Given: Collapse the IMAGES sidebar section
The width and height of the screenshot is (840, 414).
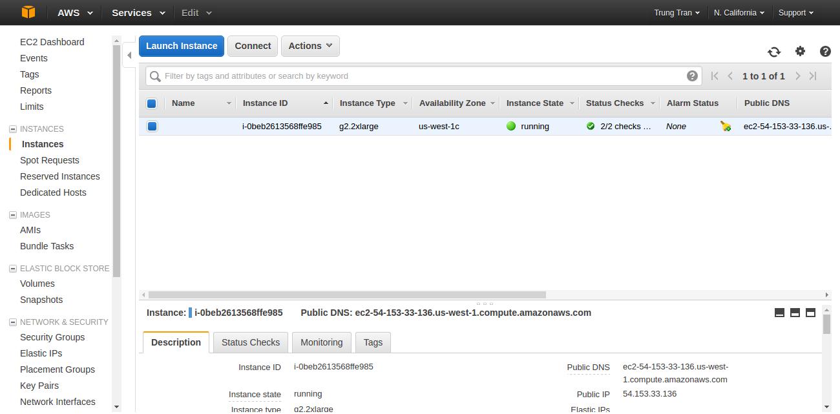Looking at the screenshot, I should point(13,215).
